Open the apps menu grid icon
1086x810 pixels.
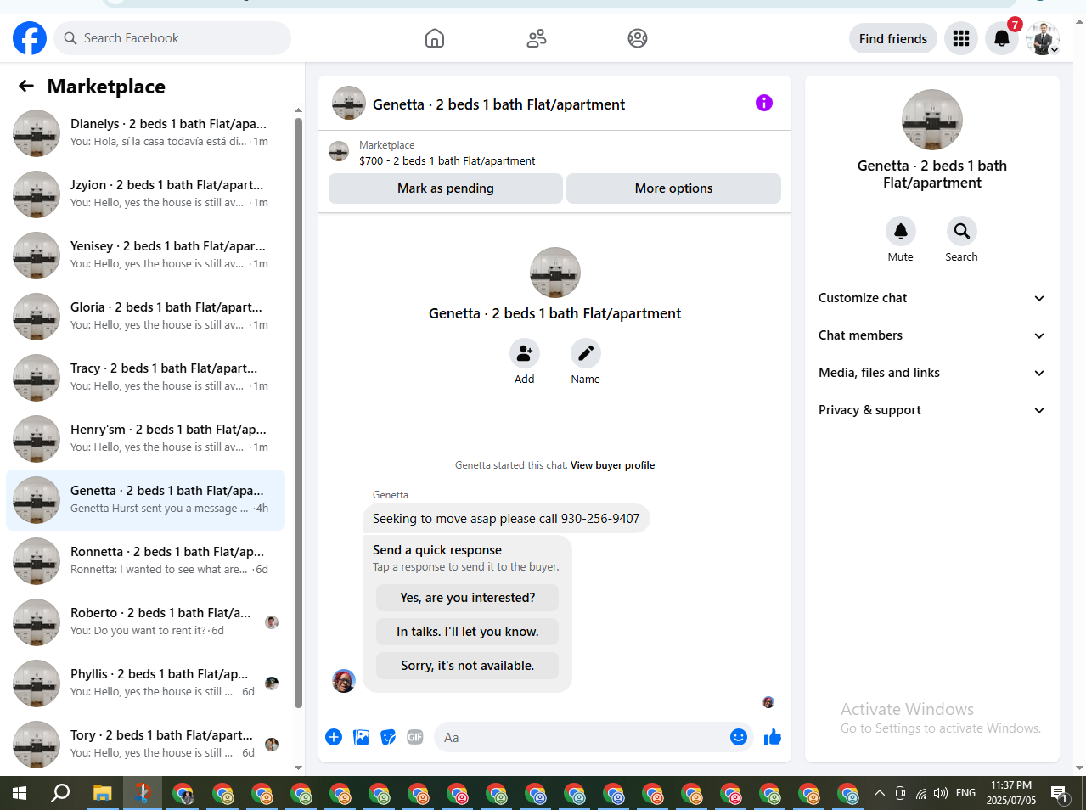[961, 38]
